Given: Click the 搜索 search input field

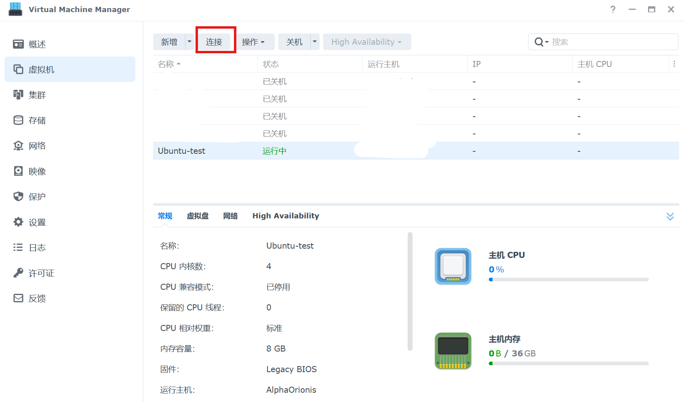Looking at the screenshot, I should [612, 42].
